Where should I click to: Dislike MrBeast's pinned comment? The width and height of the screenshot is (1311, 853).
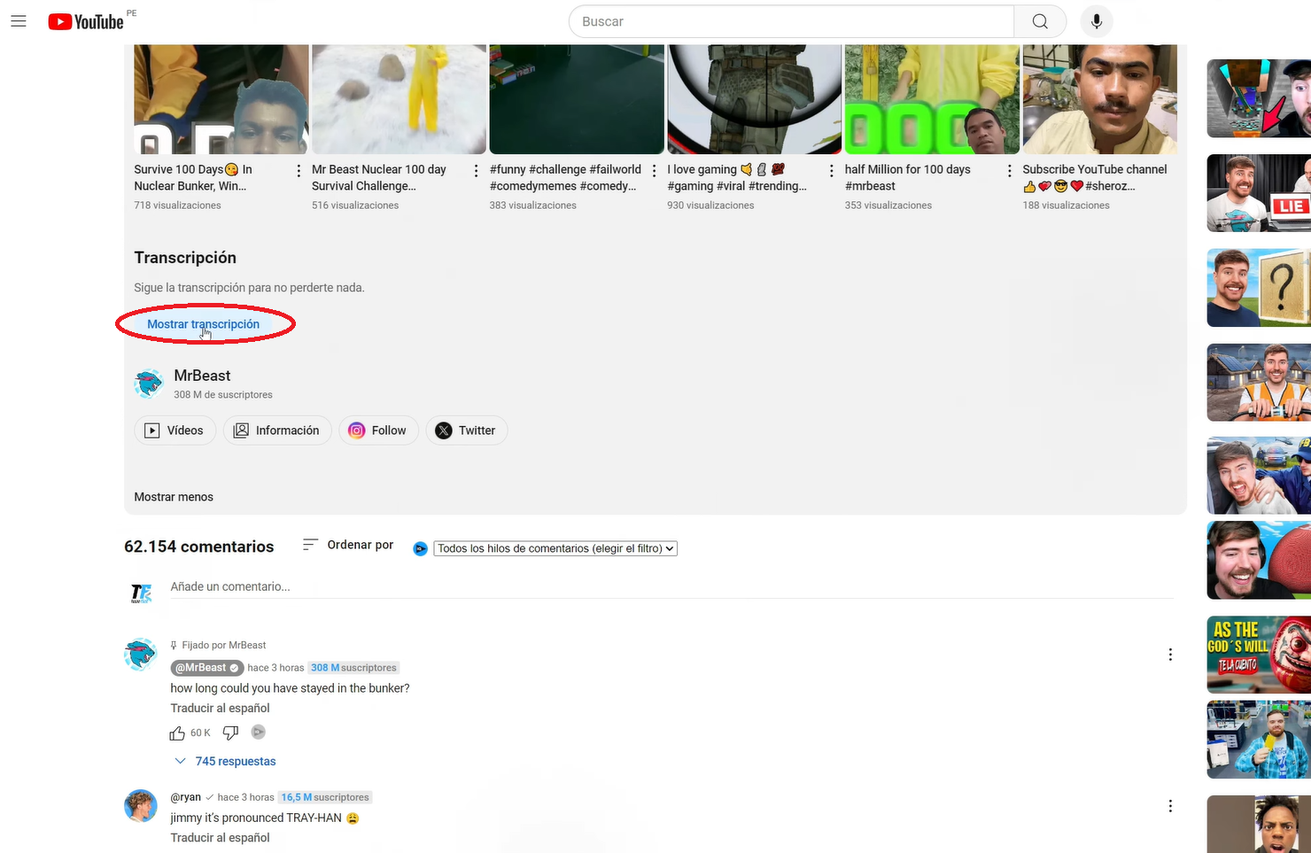pyautogui.click(x=230, y=733)
